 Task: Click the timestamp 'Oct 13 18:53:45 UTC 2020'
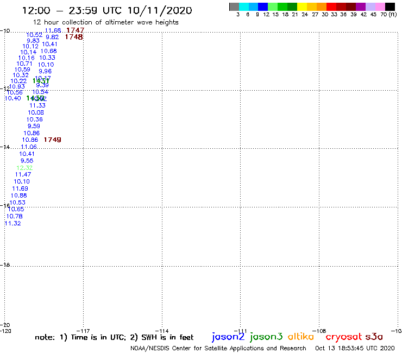pos(355,348)
